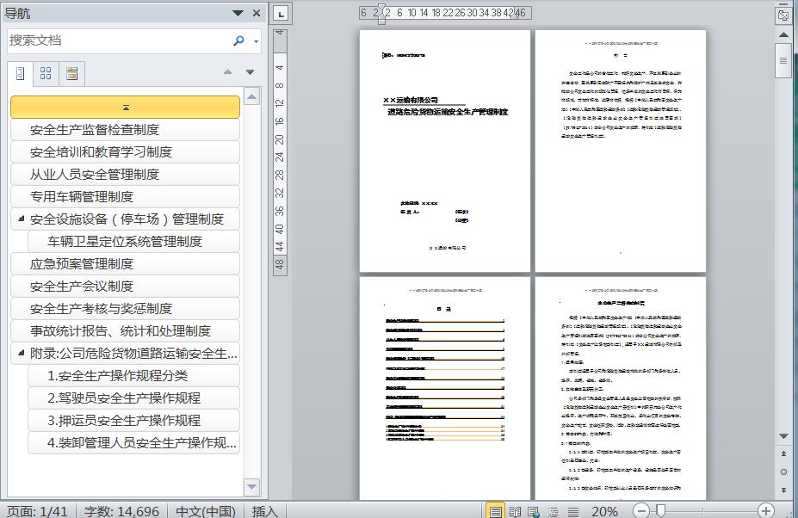
Task: Click the 20% zoom level button
Action: [604, 511]
